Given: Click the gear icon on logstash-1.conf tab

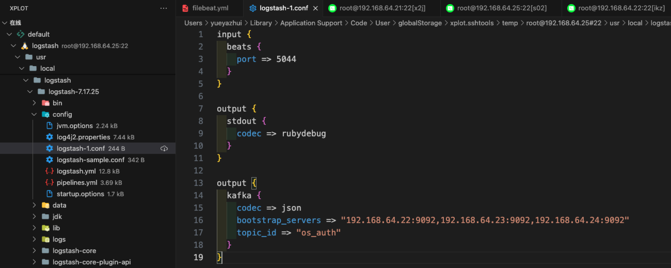Looking at the screenshot, I should [x=252, y=8].
